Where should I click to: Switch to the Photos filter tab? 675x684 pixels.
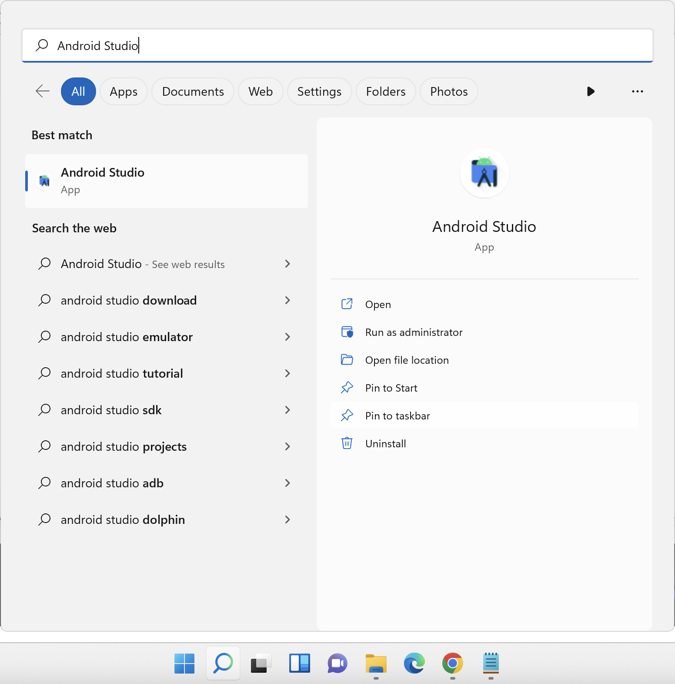tap(449, 91)
